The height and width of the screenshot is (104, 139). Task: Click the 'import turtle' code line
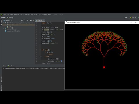tap(47, 23)
